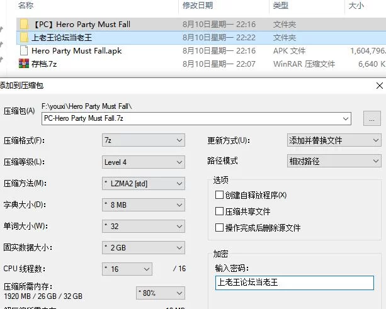
Task: Sort files by 修改日期 column header
Action: coord(198,6)
